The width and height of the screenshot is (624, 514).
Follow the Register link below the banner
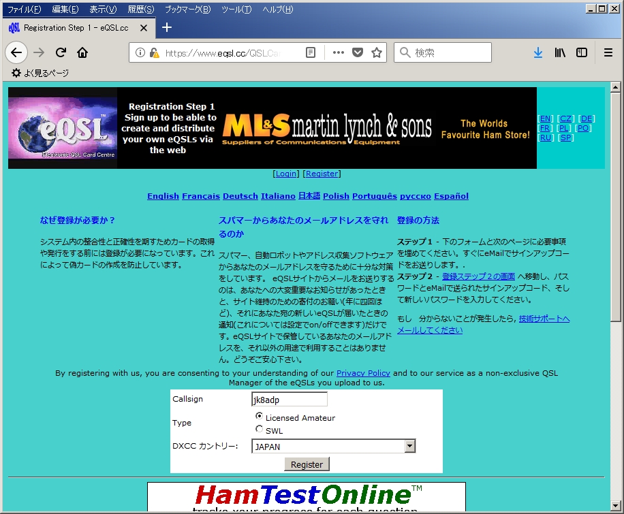[x=322, y=174]
